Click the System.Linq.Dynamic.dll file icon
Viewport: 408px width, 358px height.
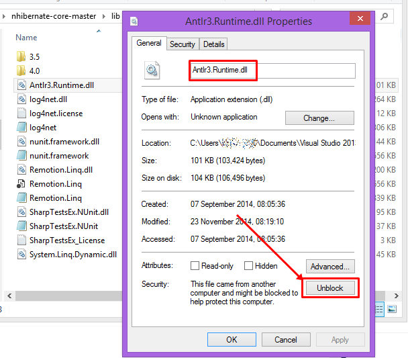click(x=21, y=254)
